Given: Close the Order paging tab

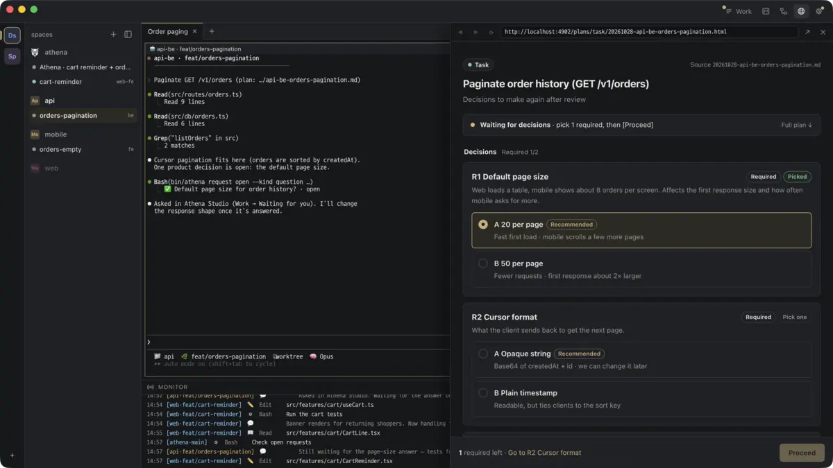Looking at the screenshot, I should click(x=195, y=31).
